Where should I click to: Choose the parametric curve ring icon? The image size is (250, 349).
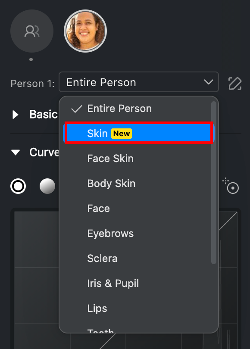tap(18, 186)
